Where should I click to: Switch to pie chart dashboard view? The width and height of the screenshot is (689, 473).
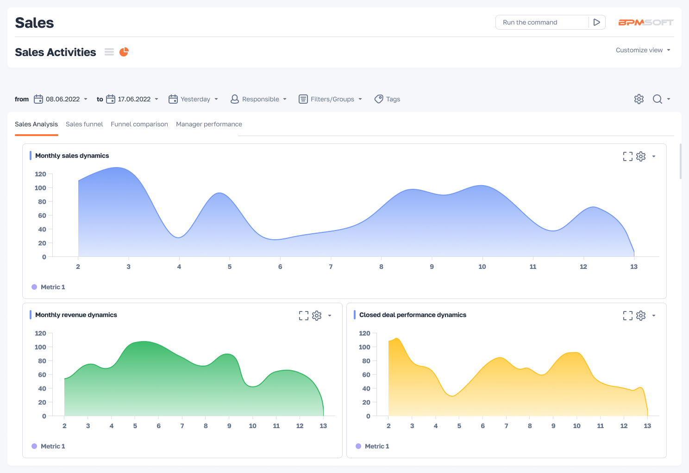tap(124, 52)
